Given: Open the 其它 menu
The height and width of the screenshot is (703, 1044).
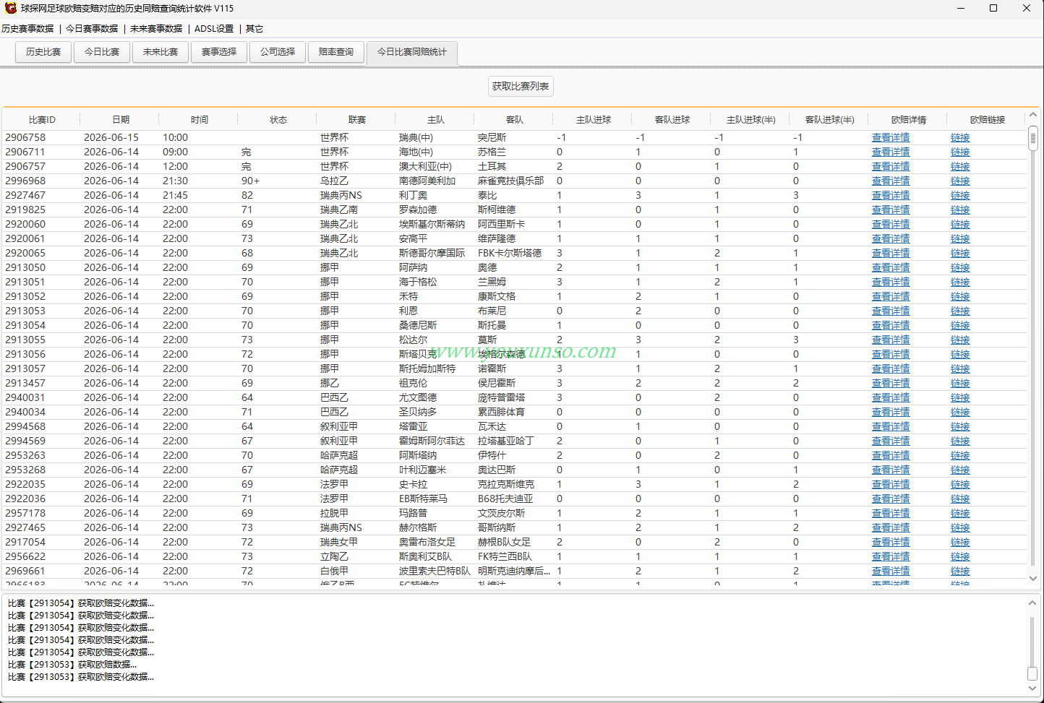Looking at the screenshot, I should click(254, 29).
